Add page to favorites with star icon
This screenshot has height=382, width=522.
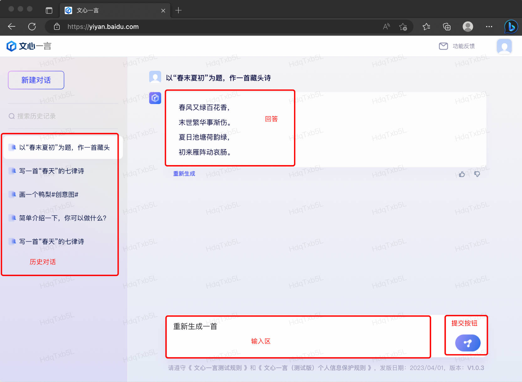click(403, 27)
